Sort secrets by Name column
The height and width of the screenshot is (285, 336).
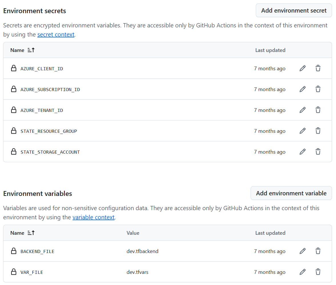point(22,50)
